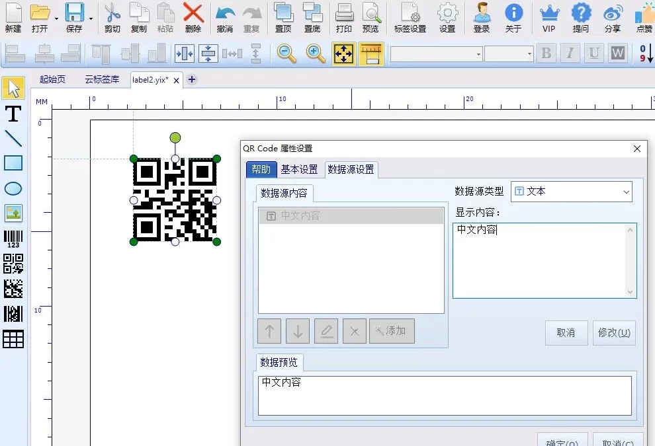Cut selection with the 剪切 scissors
This screenshot has height=446, width=655.
pyautogui.click(x=112, y=17)
